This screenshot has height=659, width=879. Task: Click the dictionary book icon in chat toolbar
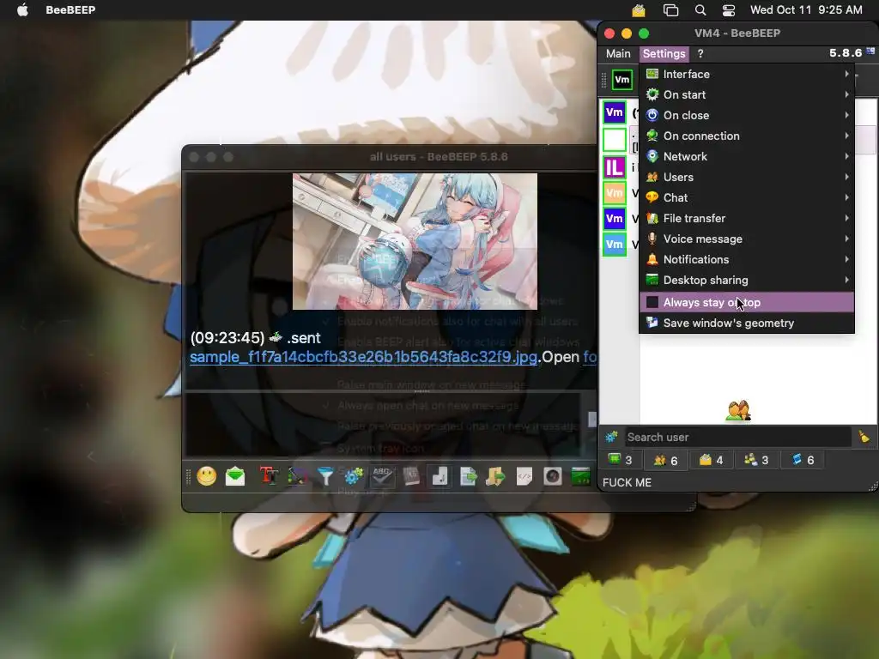[x=411, y=476]
